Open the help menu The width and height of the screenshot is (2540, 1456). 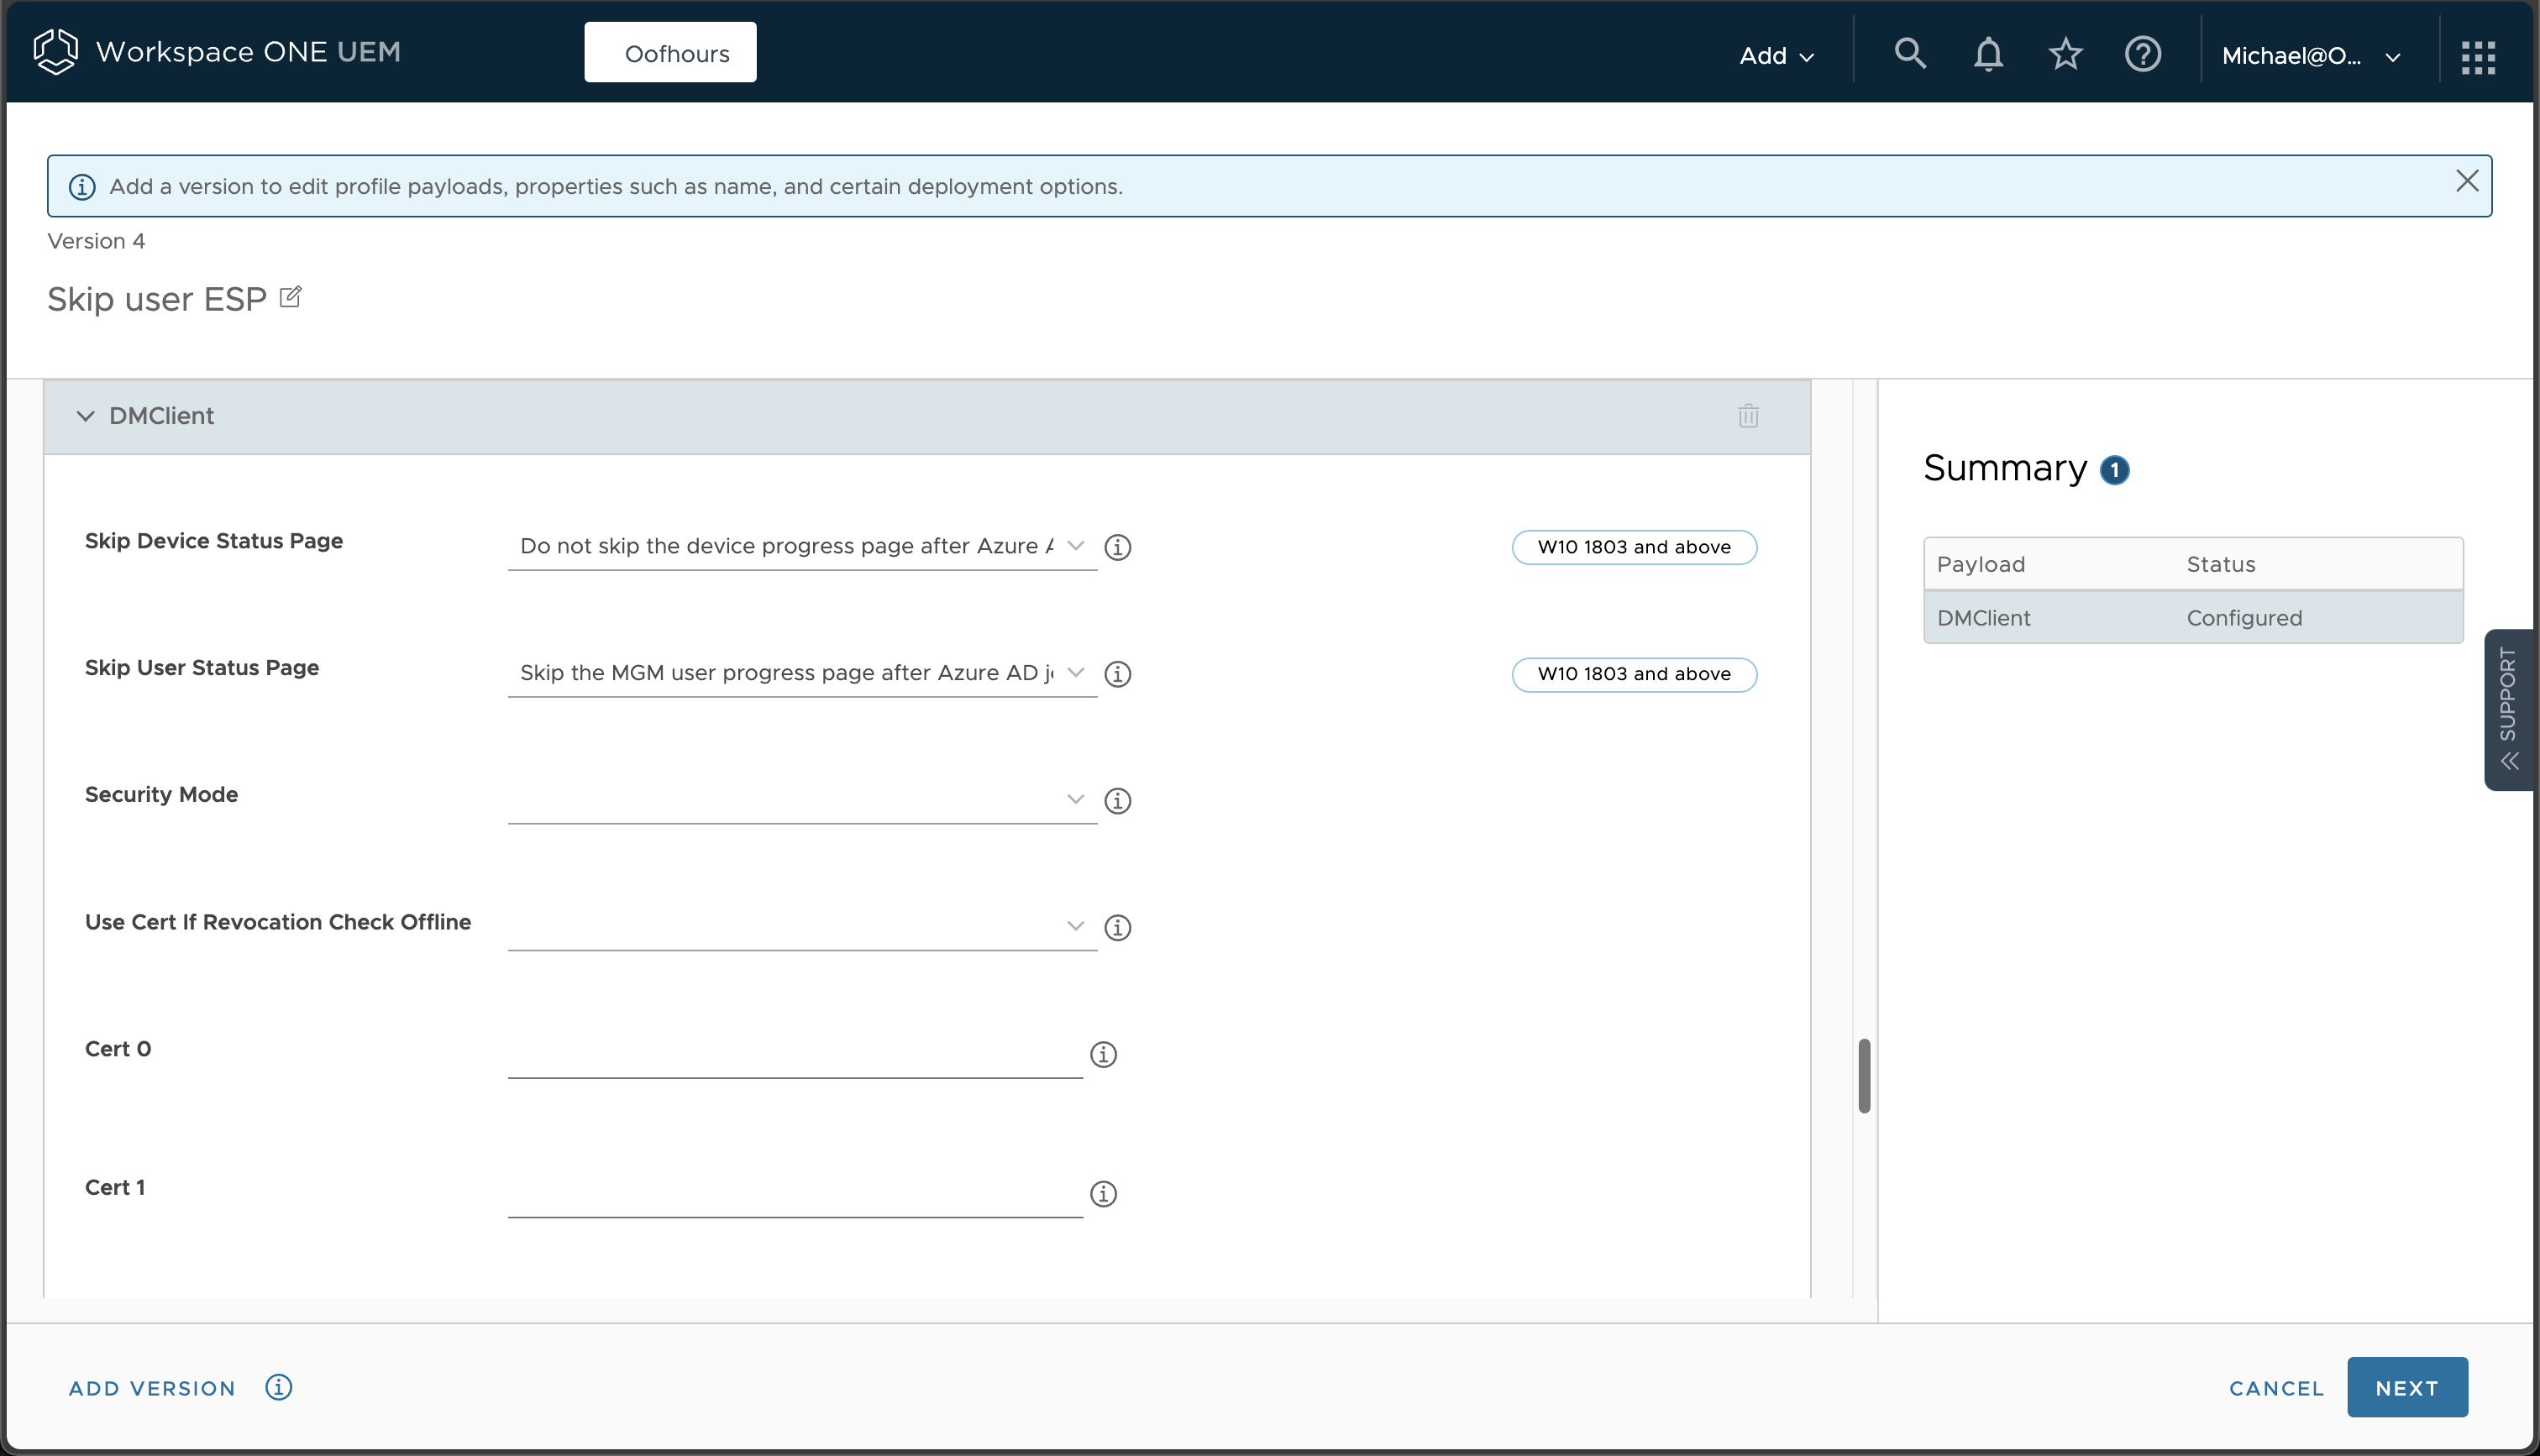pyautogui.click(x=2143, y=54)
